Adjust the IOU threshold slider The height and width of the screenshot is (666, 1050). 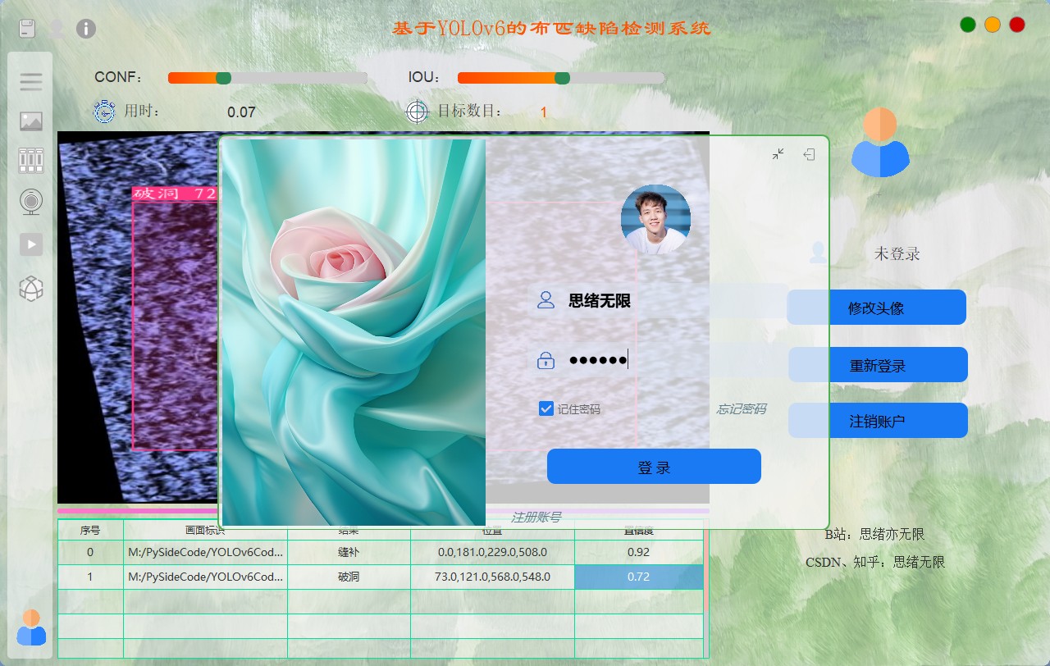point(561,78)
